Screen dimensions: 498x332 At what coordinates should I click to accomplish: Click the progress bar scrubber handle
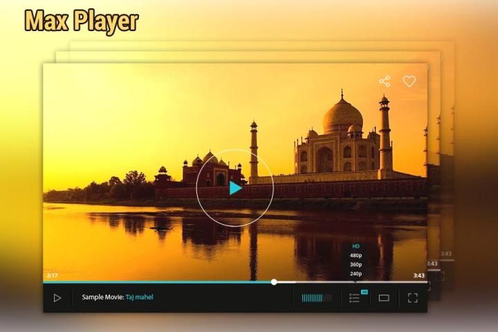tap(275, 282)
